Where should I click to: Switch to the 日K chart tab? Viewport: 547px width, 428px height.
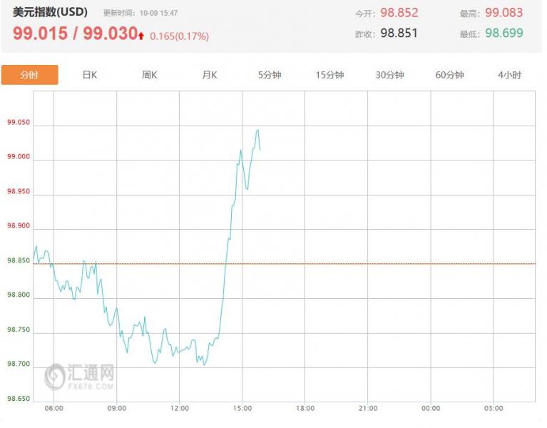[x=89, y=75]
